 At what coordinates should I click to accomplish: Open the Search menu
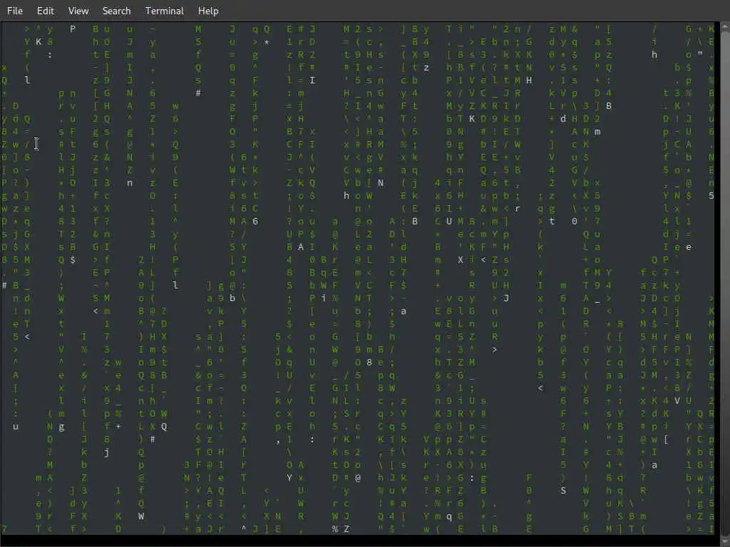pos(116,11)
